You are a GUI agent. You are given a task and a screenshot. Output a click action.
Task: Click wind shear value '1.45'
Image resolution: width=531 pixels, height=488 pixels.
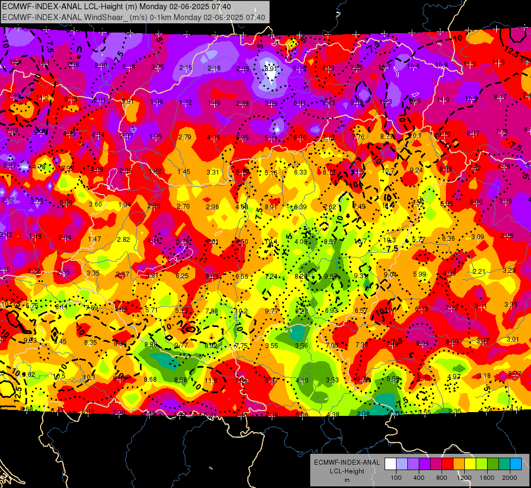click(x=184, y=172)
